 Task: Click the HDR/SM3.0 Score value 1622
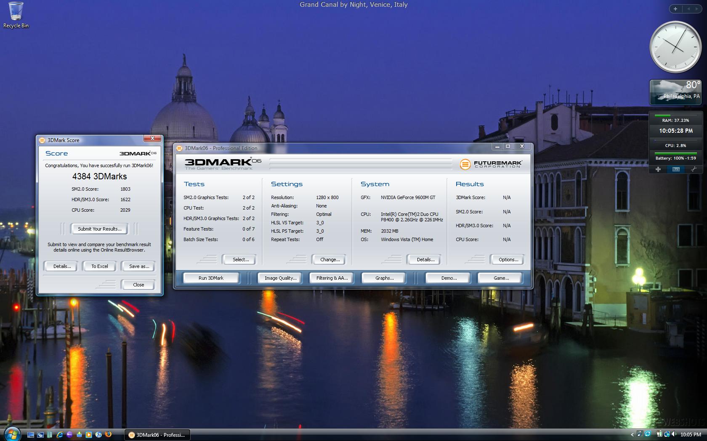125,199
